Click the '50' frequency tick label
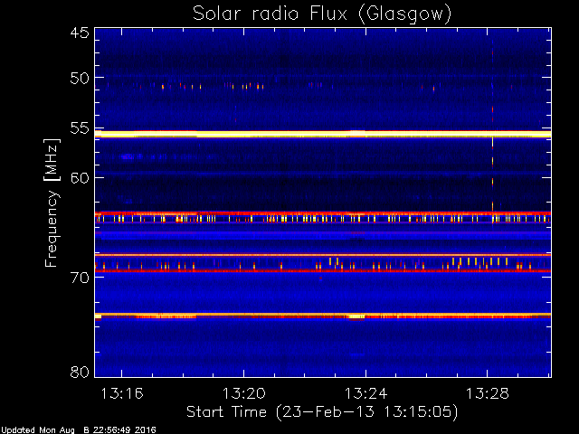 click(80, 78)
